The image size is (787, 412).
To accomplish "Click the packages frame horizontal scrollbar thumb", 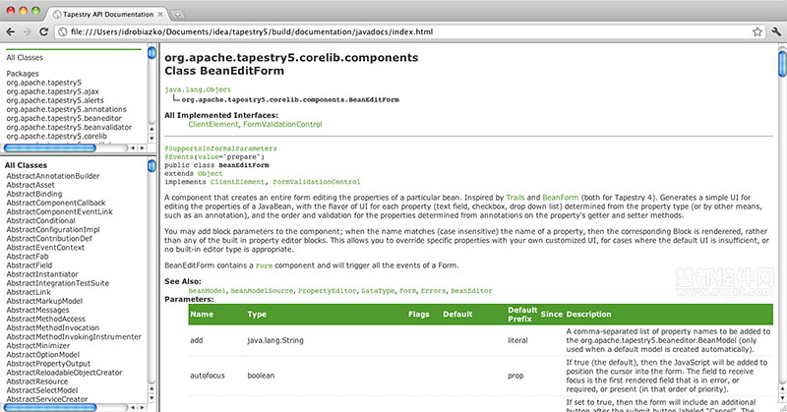I will pyautogui.click(x=50, y=148).
